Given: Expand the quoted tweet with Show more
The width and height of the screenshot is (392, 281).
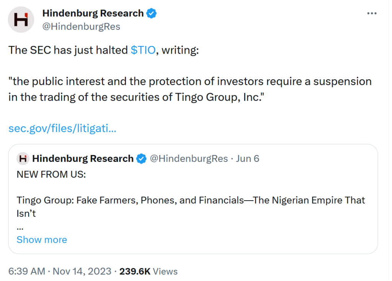Looking at the screenshot, I should point(42,240).
